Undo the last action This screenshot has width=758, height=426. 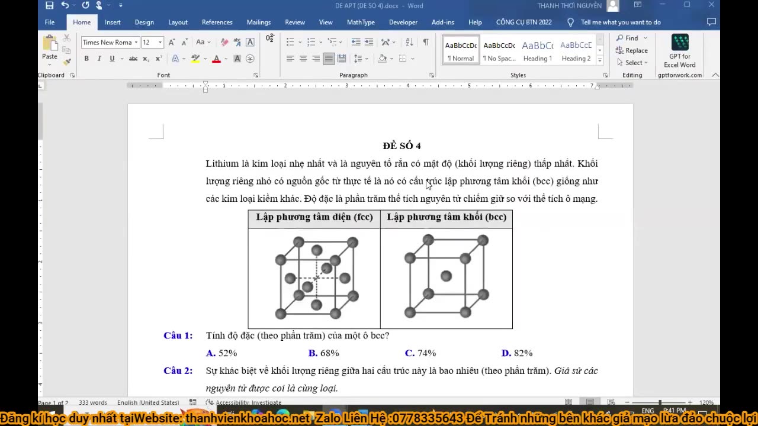pos(65,5)
